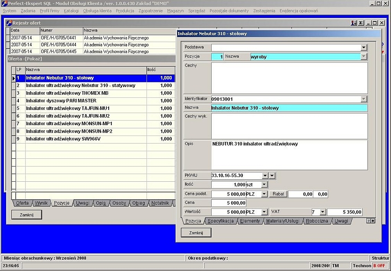Screen dimensions: 391x271
Task: Open the Magazyn menu
Action: pos(176,11)
